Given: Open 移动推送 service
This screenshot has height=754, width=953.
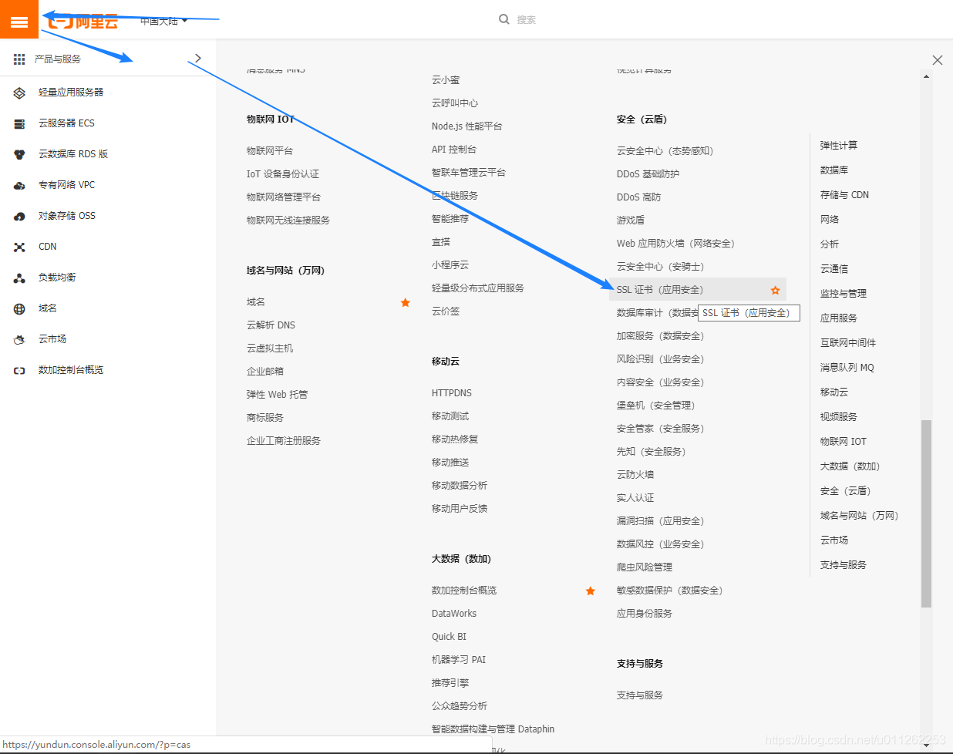Looking at the screenshot, I should point(450,463).
